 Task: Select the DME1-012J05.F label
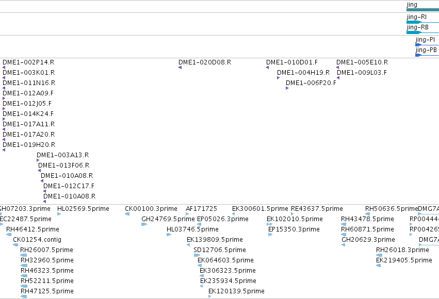(x=27, y=104)
